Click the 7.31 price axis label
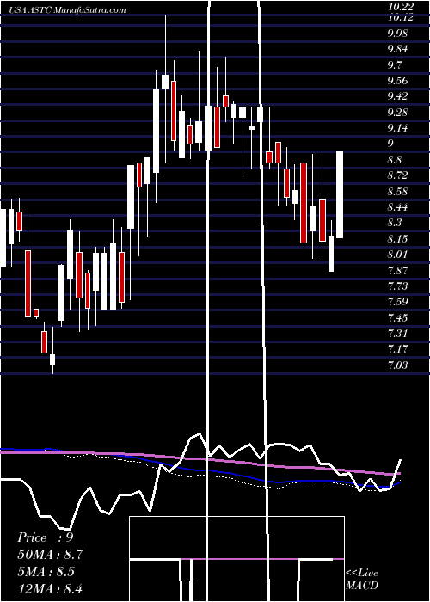This screenshot has height=602, width=430. click(x=397, y=334)
